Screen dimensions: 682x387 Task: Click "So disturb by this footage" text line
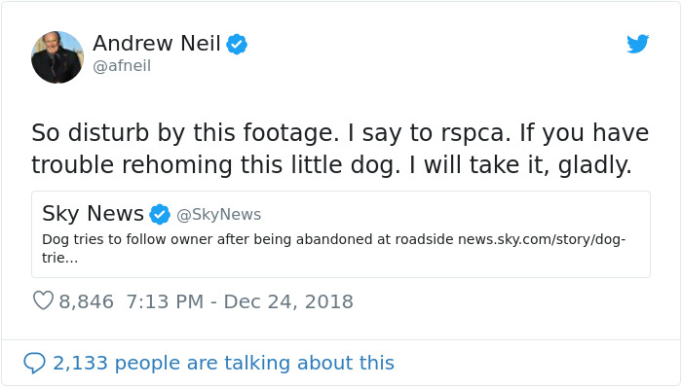(340, 133)
